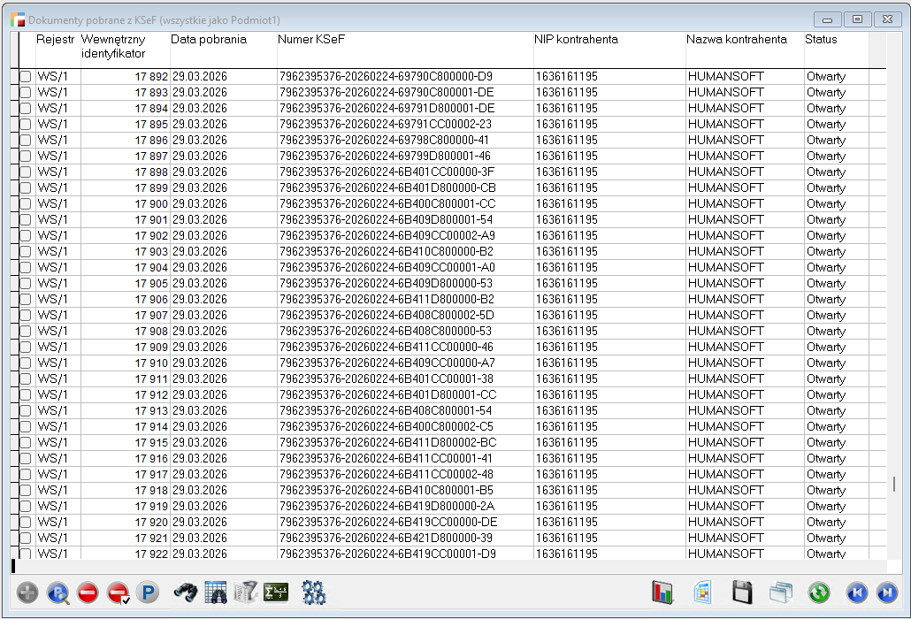Open the bar chart icon
Image resolution: width=911 pixels, height=619 pixels.
pyautogui.click(x=662, y=592)
